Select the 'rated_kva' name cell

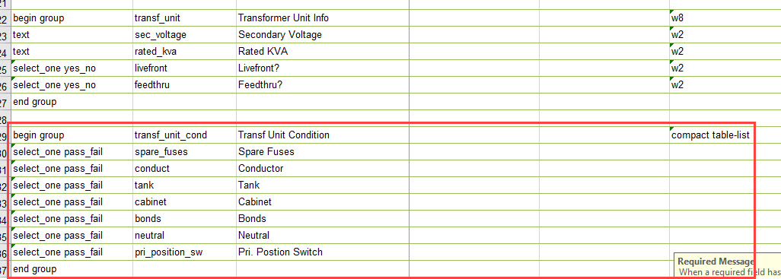[184, 52]
